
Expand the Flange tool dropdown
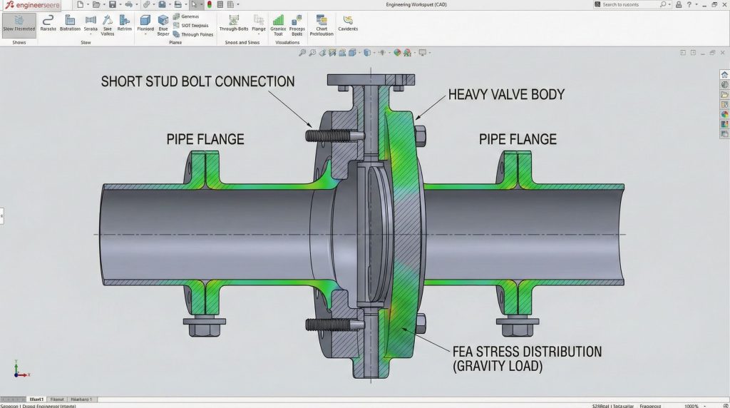pyautogui.click(x=258, y=34)
